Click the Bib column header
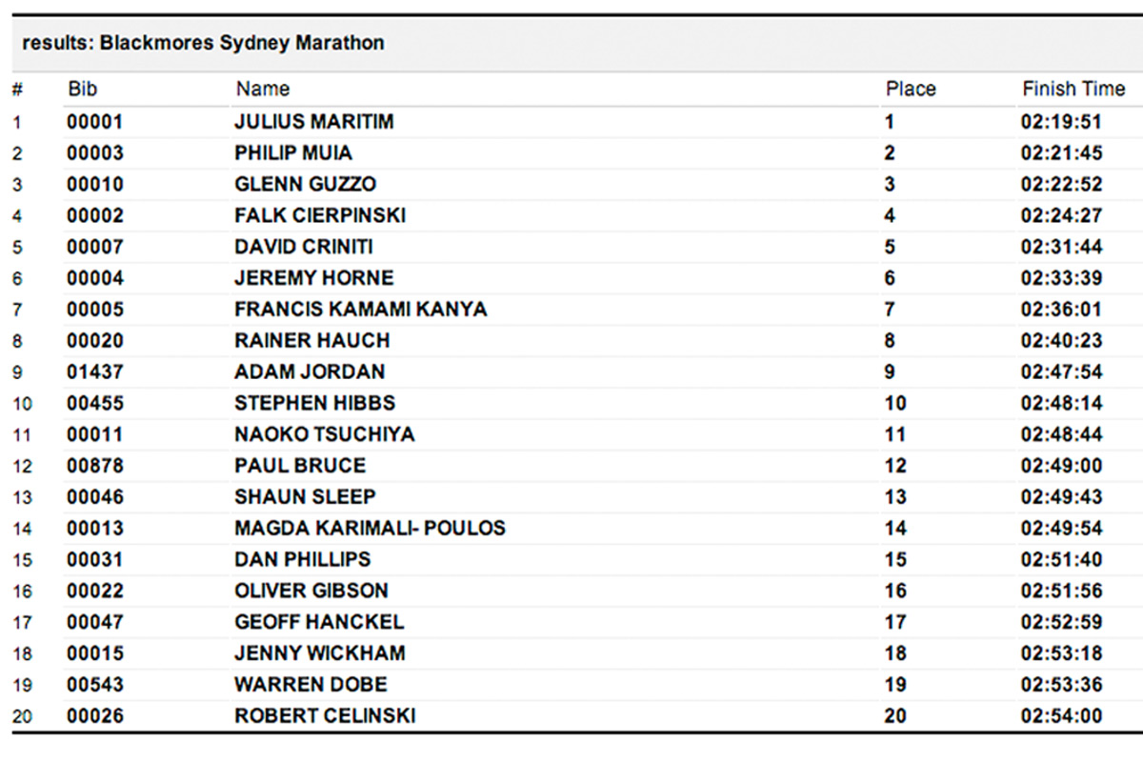This screenshot has height=762, width=1143. pyautogui.click(x=83, y=90)
